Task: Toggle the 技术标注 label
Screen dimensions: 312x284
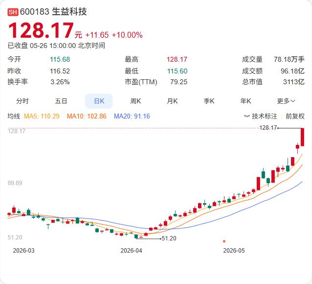Action: 265,116
